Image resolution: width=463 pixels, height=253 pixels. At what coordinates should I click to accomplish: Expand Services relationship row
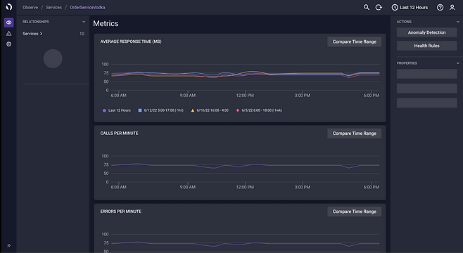pyautogui.click(x=32, y=34)
